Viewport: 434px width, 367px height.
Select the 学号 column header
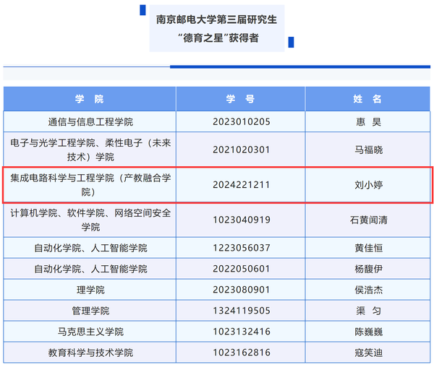coord(242,99)
